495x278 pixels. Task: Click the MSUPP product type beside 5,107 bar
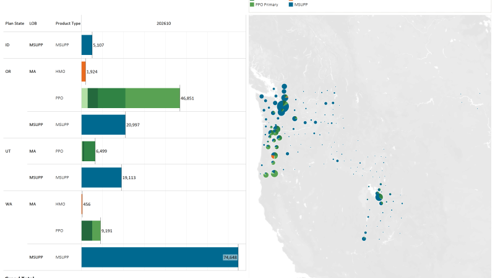(x=62, y=45)
